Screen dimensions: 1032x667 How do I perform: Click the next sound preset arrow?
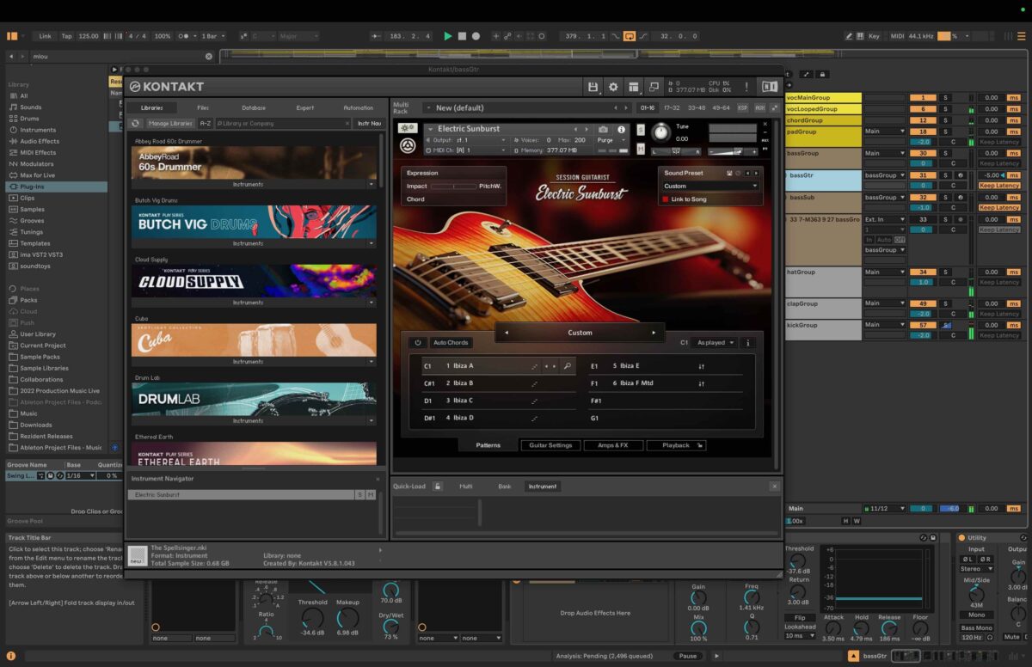758,173
